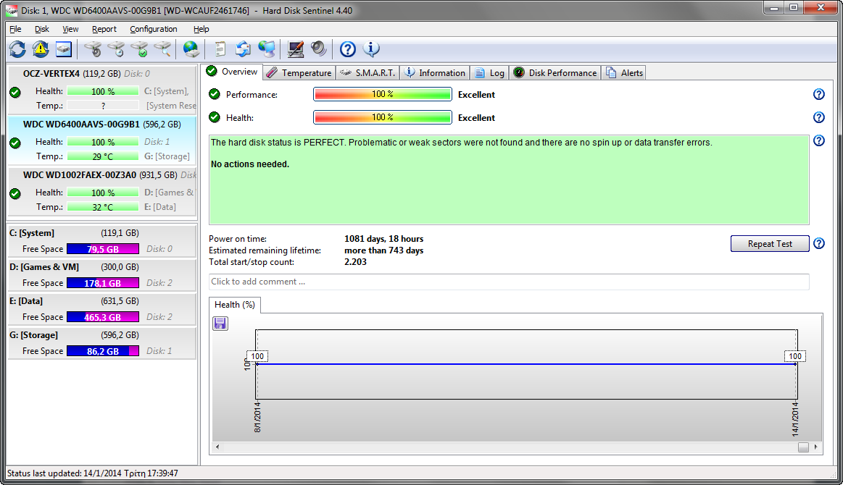Click the blue Refresh arrows toolbar icon
Image resolution: width=843 pixels, height=485 pixels.
(17, 49)
